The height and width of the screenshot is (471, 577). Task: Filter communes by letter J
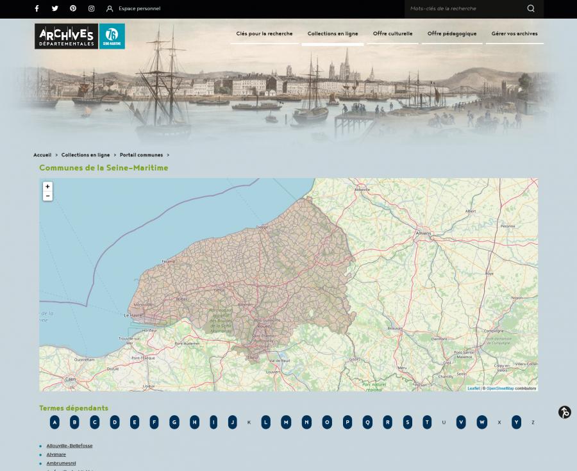coord(233,422)
